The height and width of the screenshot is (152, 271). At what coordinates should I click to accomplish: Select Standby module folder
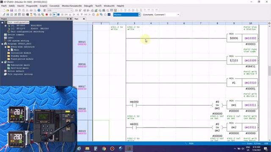click(19, 56)
